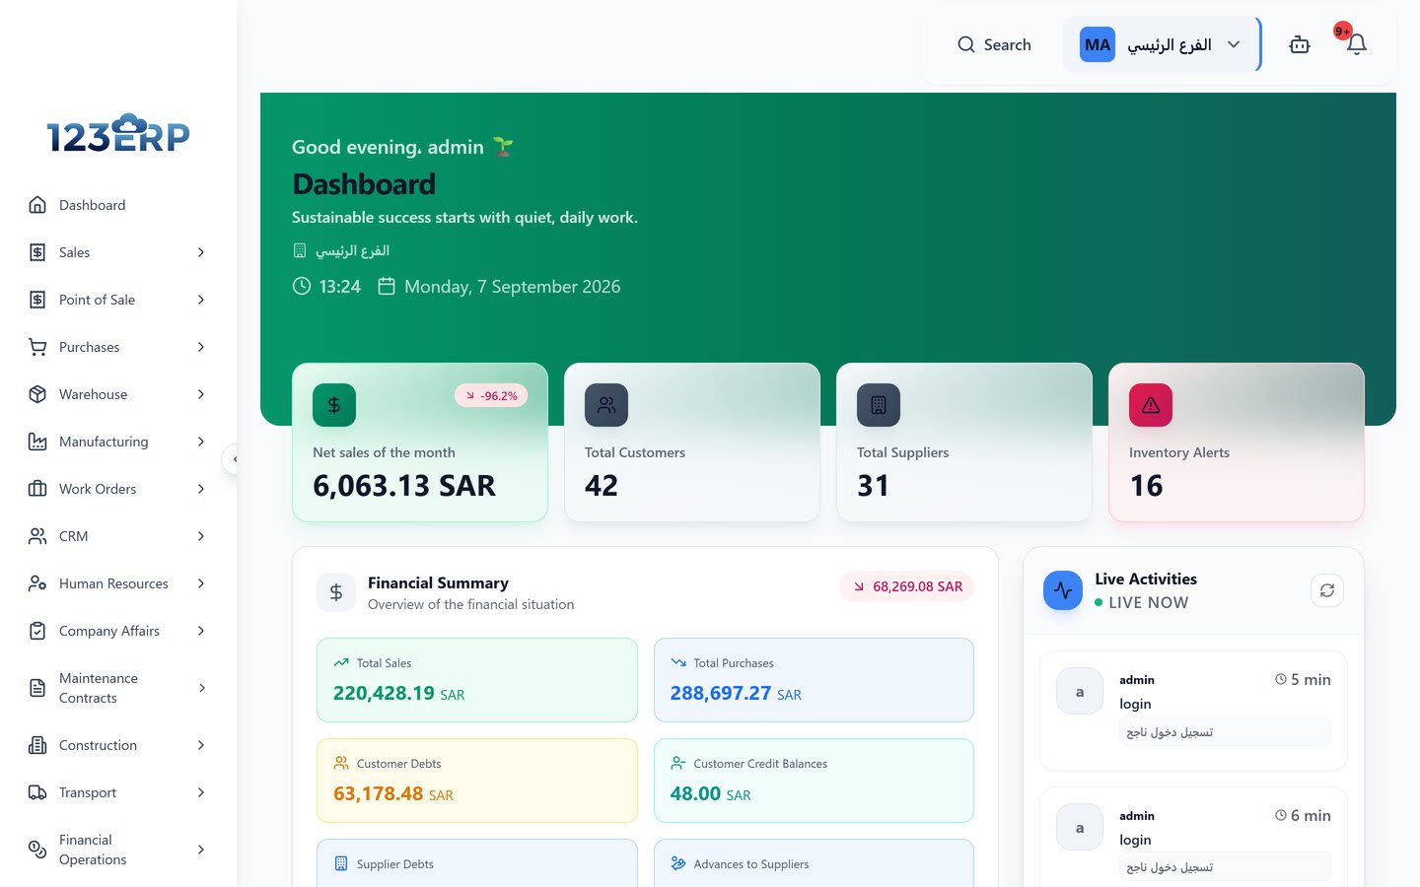Open the Maintenance Contracts menu
1420x887 pixels.
click(x=118, y=688)
